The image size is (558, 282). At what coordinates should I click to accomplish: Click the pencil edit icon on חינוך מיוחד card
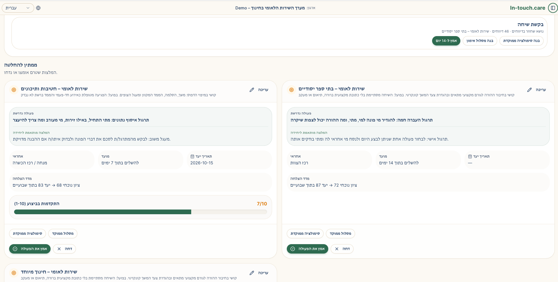click(252, 273)
